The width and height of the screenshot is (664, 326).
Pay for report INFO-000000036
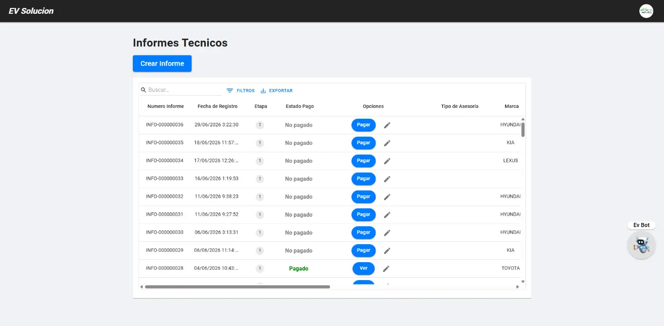(x=363, y=125)
